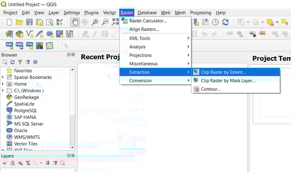The height and width of the screenshot is (172, 291).
Task: Open a project with the yellow folder icon
Action: point(19,22)
